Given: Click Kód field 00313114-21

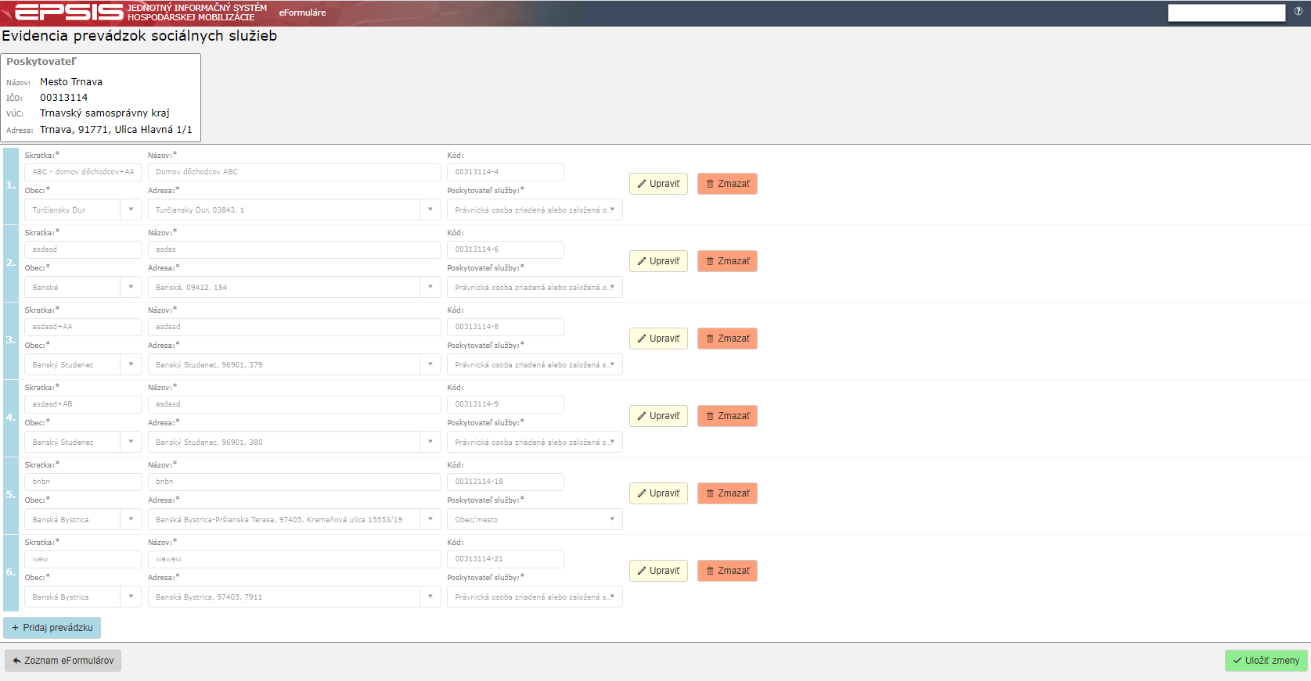Looking at the screenshot, I should tap(506, 559).
